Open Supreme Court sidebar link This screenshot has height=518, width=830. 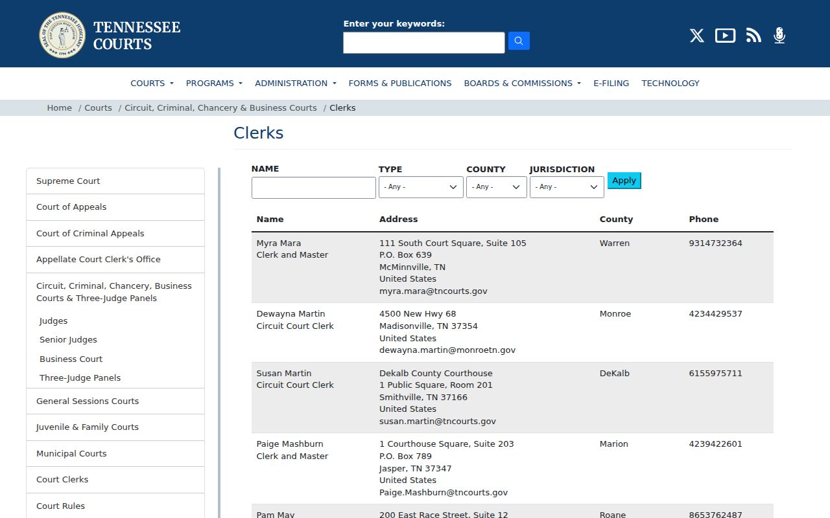pos(115,181)
